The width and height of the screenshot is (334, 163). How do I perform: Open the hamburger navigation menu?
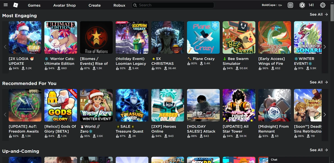click(x=6, y=5)
